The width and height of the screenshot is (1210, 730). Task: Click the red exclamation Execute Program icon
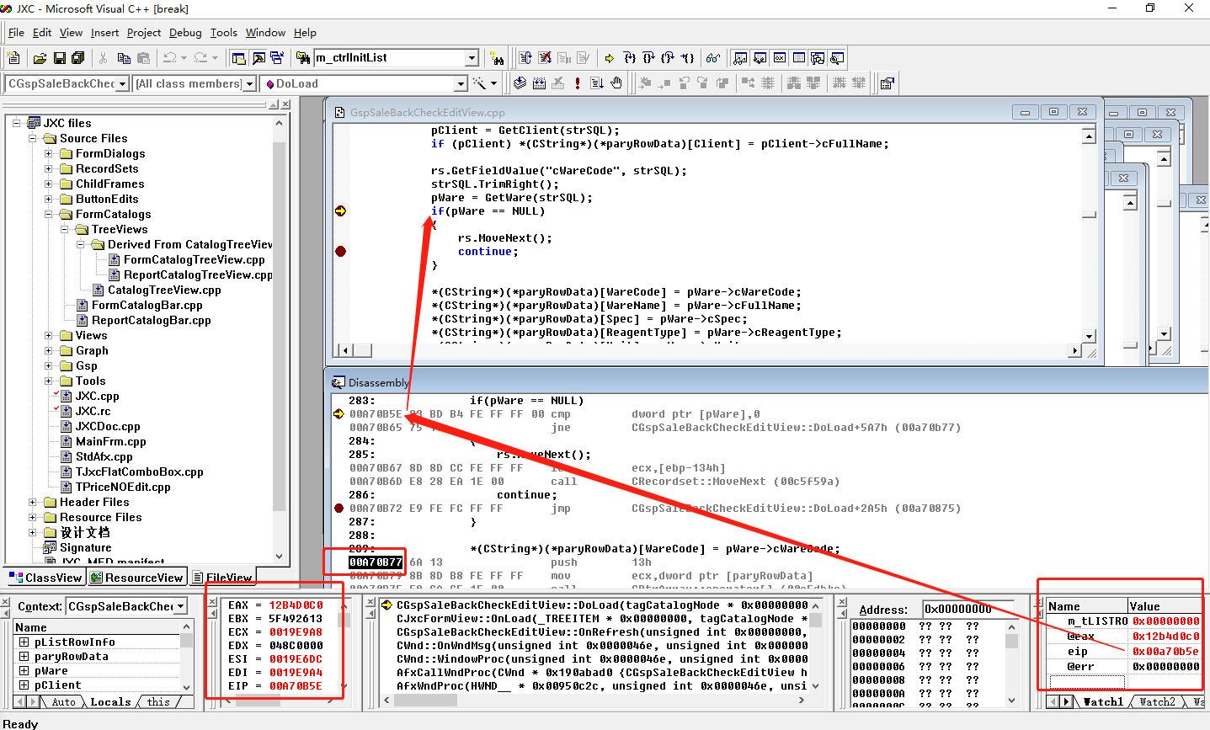tap(578, 83)
